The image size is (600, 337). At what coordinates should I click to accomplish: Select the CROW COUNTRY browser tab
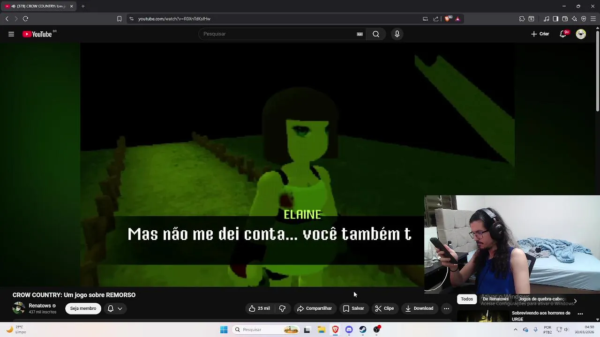[39, 6]
